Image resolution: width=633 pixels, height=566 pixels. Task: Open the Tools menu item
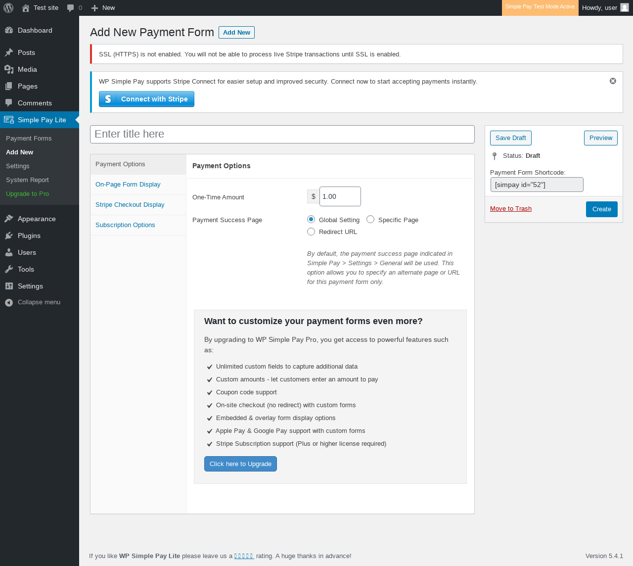tap(40, 269)
